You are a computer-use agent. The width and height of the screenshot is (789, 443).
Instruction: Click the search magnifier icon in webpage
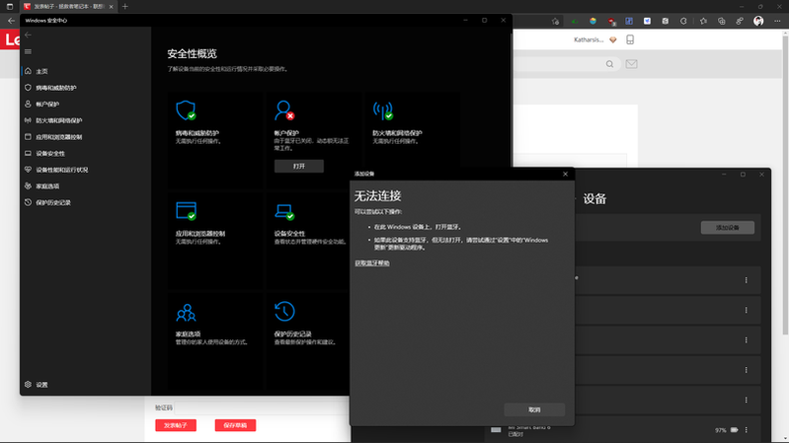pyautogui.click(x=610, y=64)
